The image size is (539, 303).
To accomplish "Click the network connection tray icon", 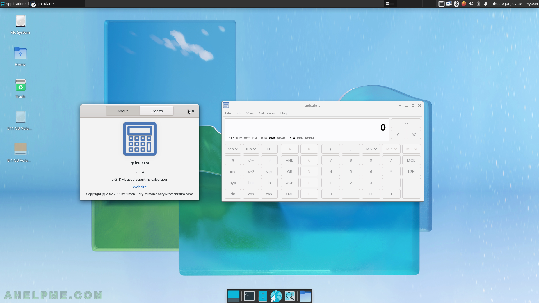I will 449,4.
